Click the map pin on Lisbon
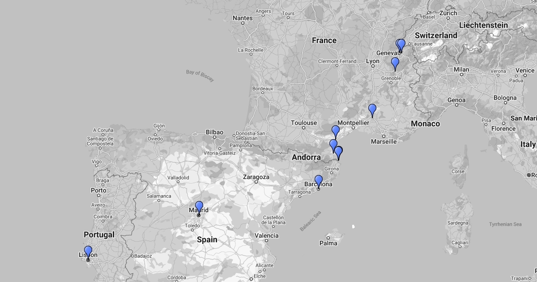The image size is (537, 282). 88,252
